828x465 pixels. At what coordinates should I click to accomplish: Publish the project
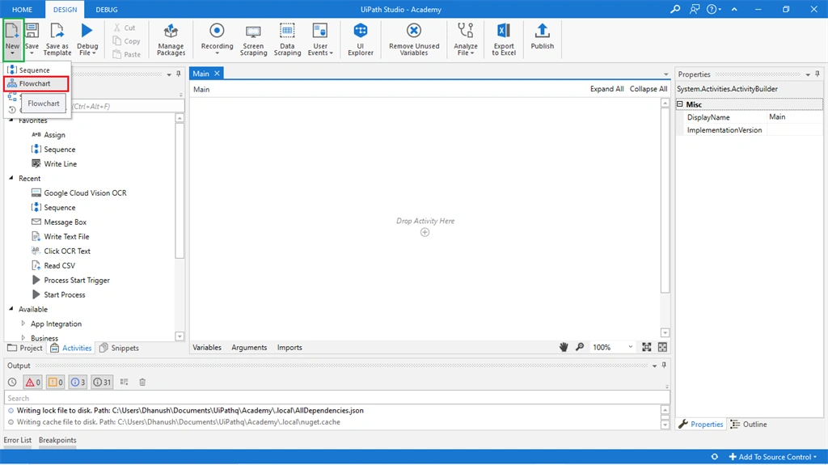point(543,36)
